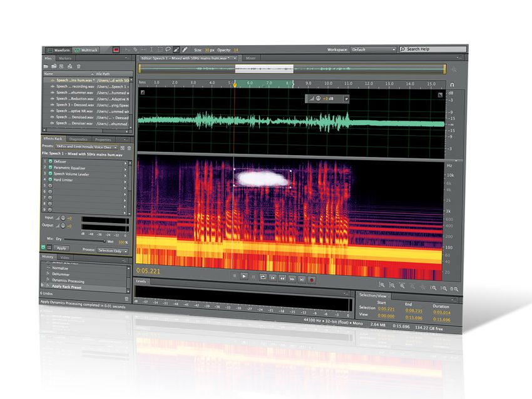Image resolution: width=532 pixels, height=399 pixels.
Task: Toggle power for Parametric Equalizer effect
Action: [x=50, y=168]
